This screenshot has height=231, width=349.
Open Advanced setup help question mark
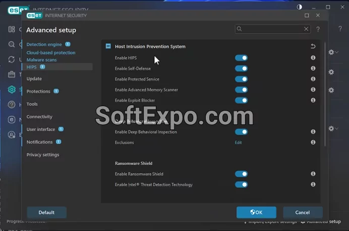coord(318,29)
